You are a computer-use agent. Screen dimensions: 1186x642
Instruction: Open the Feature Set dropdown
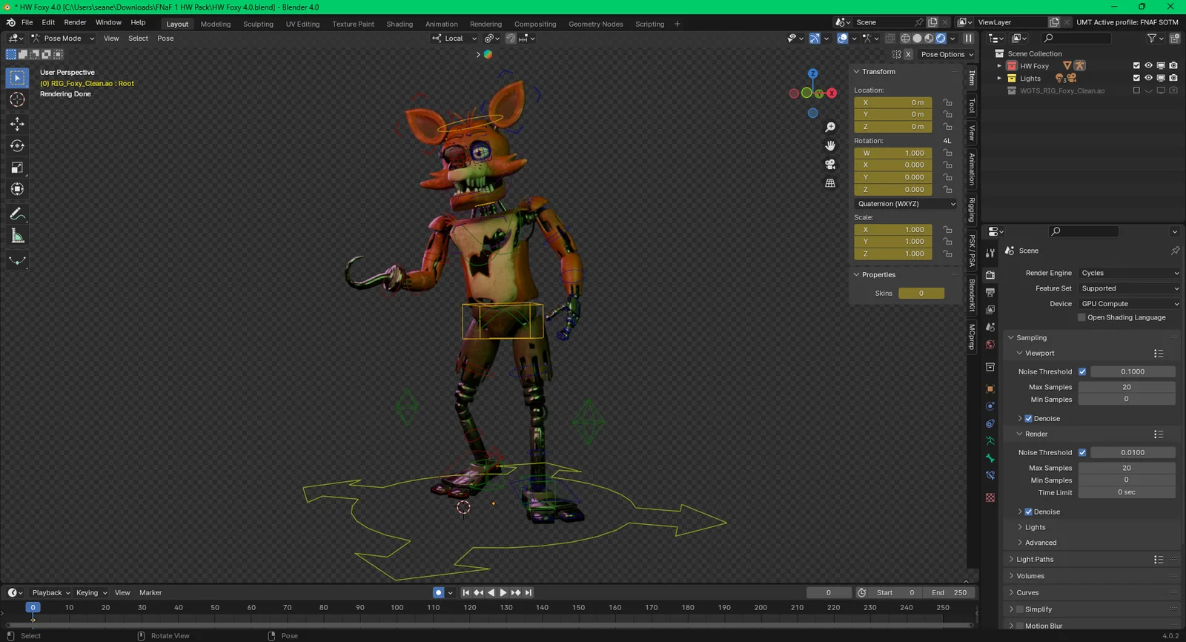click(x=1130, y=288)
